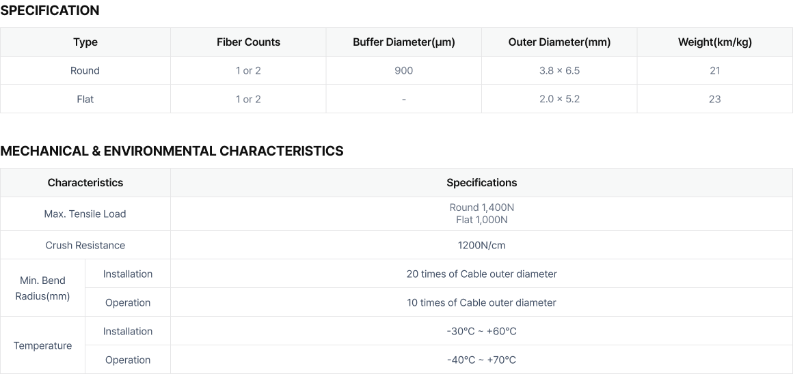
Task: Click the Buffer Diameter(μm) header
Action: click(403, 42)
